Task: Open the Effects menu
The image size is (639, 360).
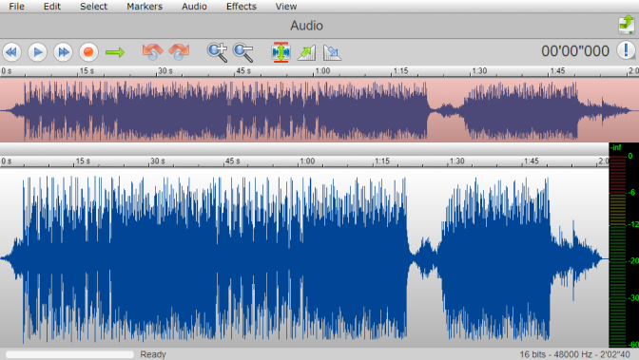Action: pos(242,6)
